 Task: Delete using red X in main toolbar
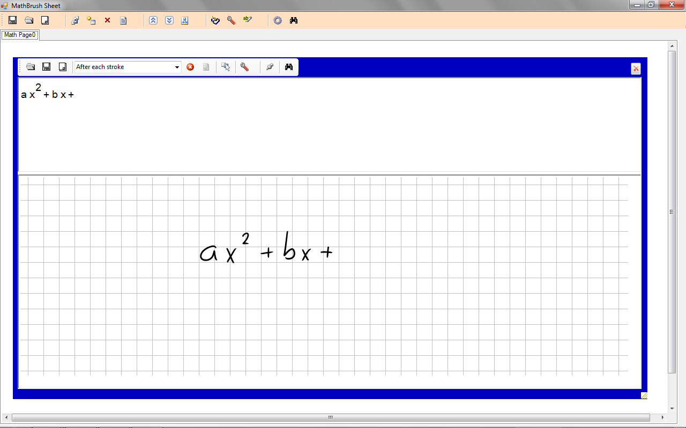tap(107, 20)
